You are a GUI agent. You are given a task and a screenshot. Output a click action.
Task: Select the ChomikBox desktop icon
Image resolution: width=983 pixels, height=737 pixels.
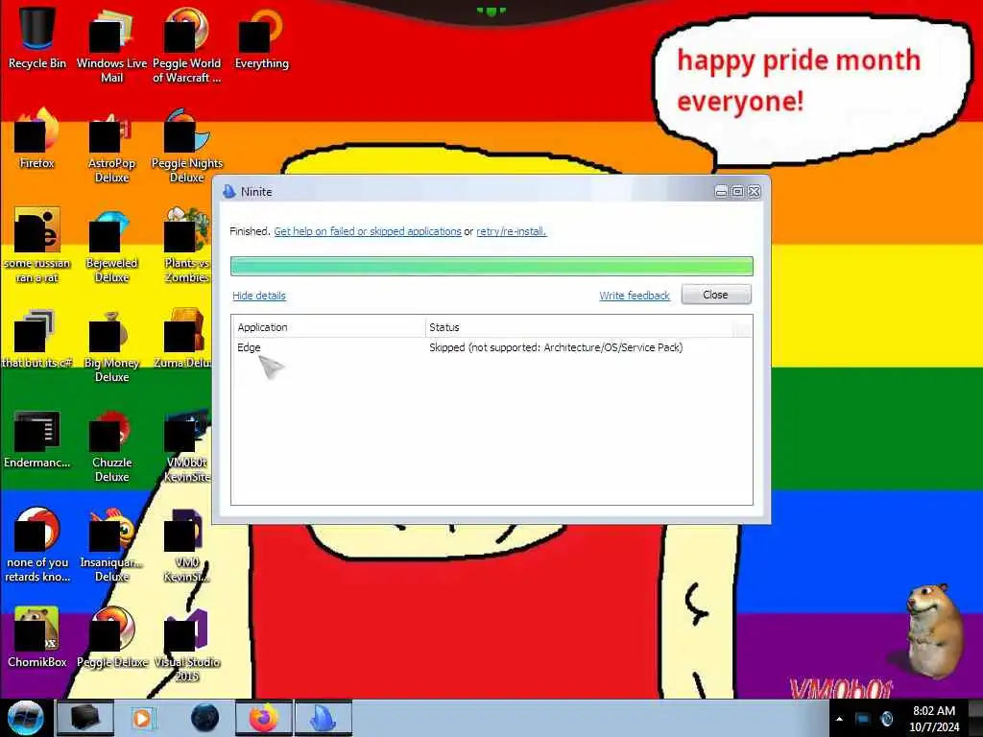[x=37, y=637]
